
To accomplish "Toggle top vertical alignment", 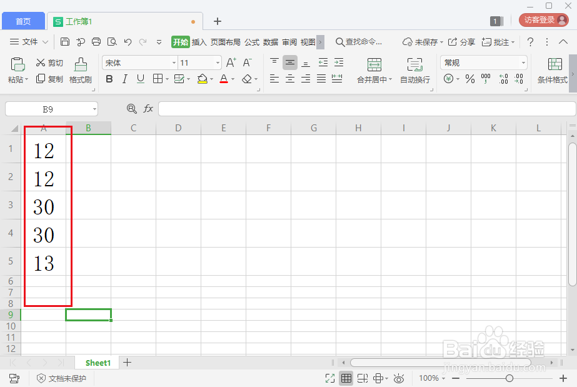I will click(x=274, y=63).
